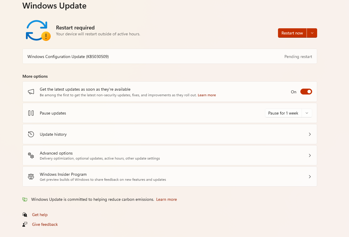
Task: Open Windows Insider Program via its chevron
Action: [x=310, y=177]
